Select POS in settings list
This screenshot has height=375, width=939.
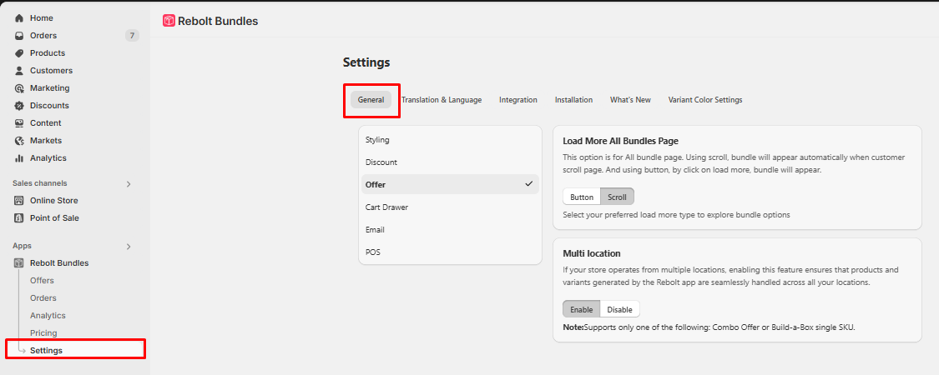pyautogui.click(x=451, y=252)
